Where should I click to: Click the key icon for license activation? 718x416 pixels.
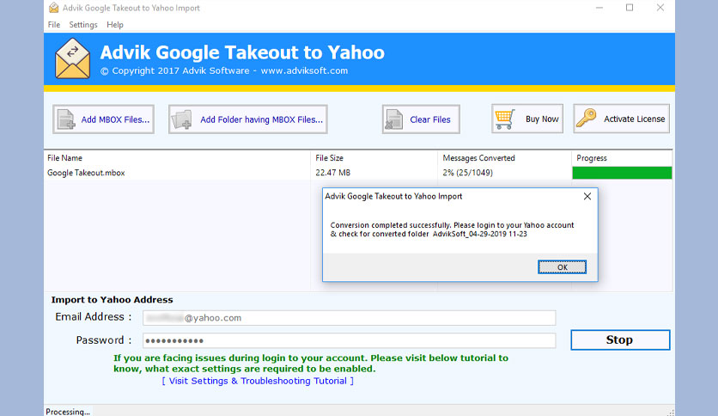pyautogui.click(x=586, y=118)
